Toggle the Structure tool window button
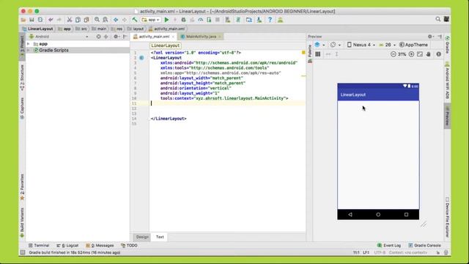Screen dimensions: 469x264 click(22, 78)
